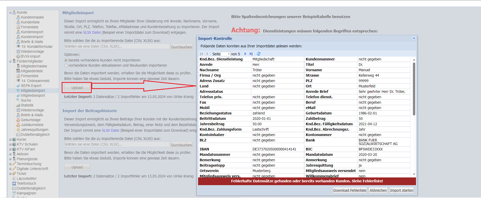Go to next page in Import-Kontrolle
This screenshot has width=481, height=198.
coord(245,54)
